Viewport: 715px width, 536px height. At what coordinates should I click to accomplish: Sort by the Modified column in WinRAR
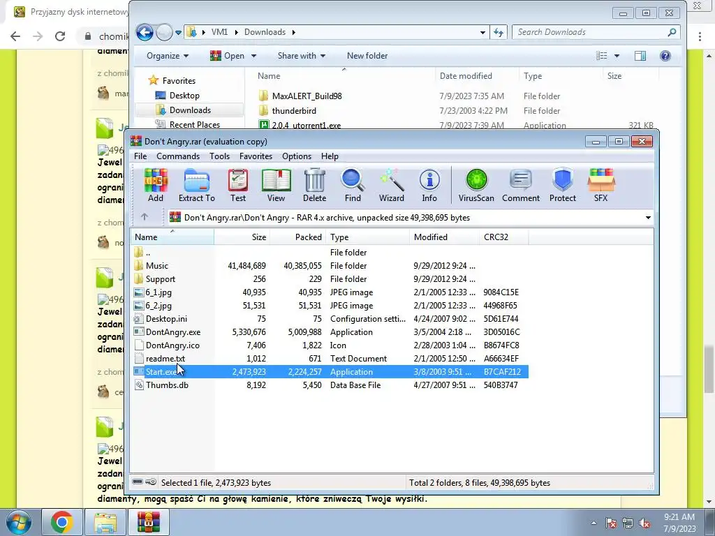(445, 237)
